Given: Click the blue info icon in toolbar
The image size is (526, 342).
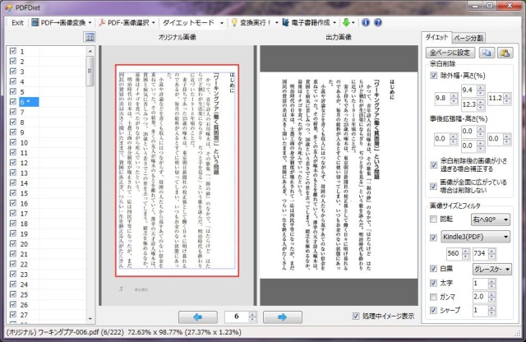Looking at the screenshot, I should click(365, 22).
